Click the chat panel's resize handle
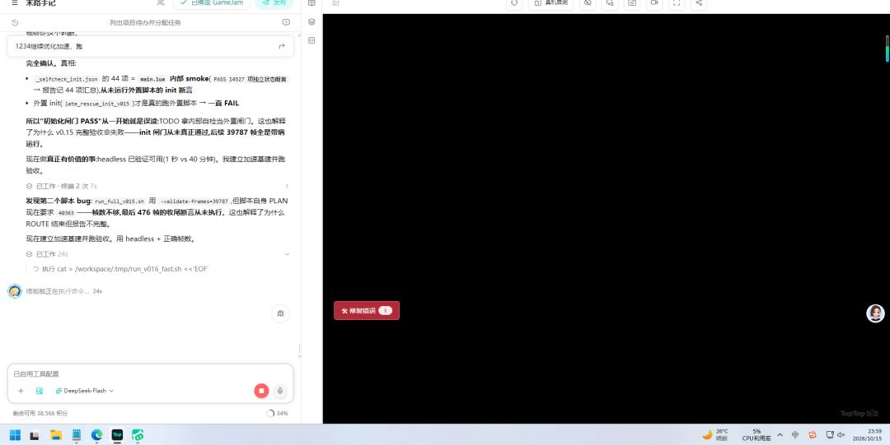This screenshot has height=445, width=890. [299, 350]
